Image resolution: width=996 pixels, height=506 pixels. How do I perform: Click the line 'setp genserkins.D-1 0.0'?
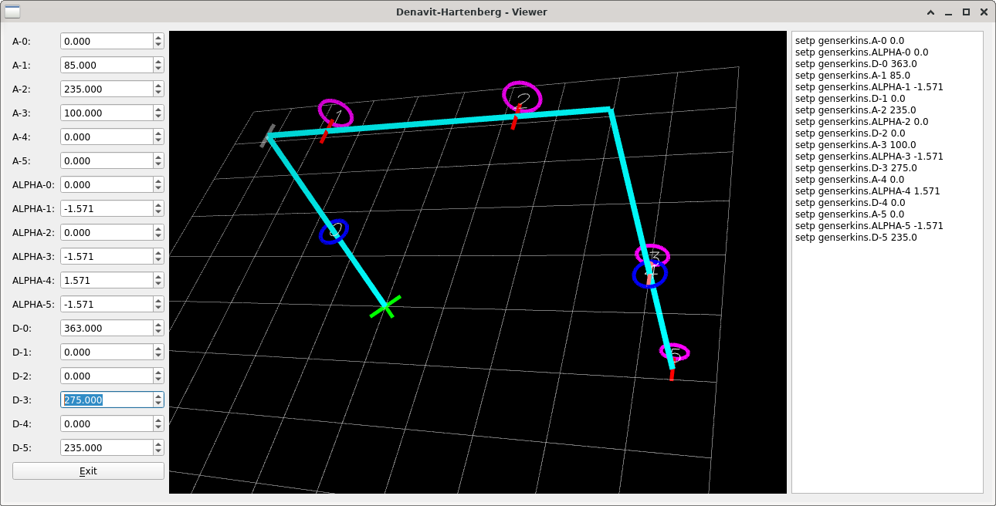click(x=850, y=99)
